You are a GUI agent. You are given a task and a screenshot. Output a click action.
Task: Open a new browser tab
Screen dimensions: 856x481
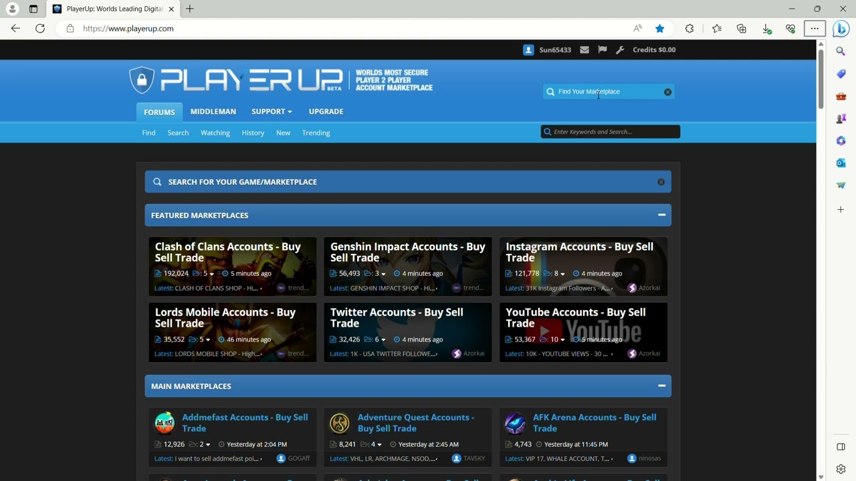tap(189, 9)
